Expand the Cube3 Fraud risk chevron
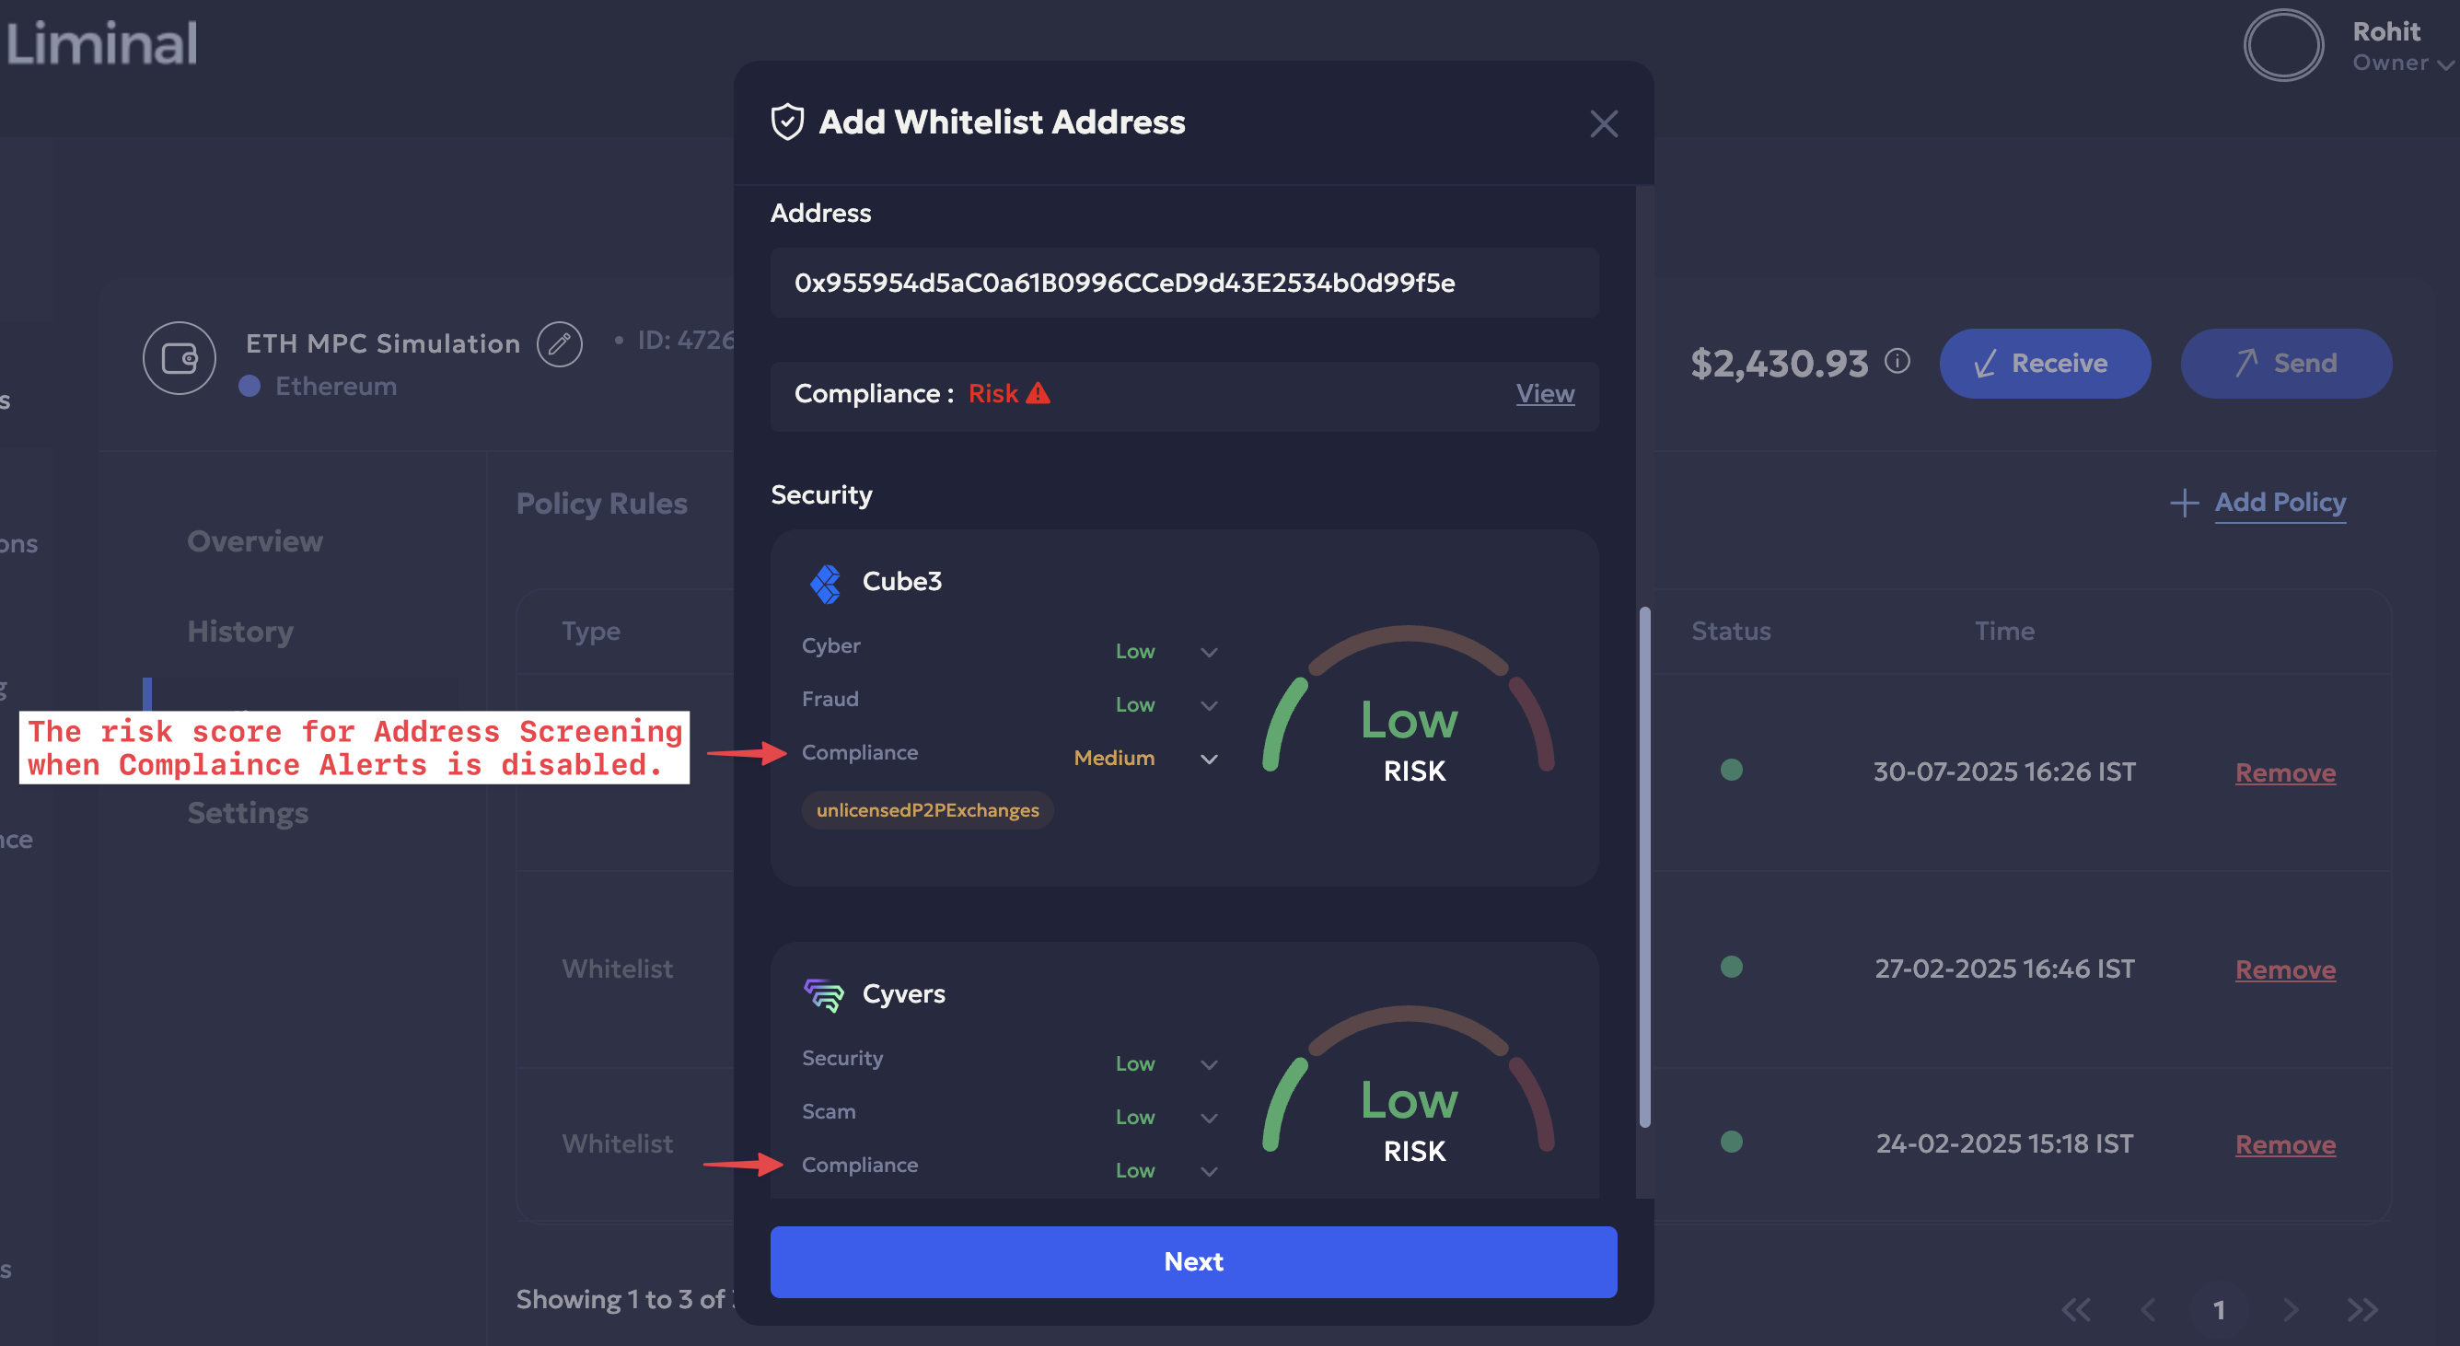The image size is (2460, 1346). tap(1208, 705)
